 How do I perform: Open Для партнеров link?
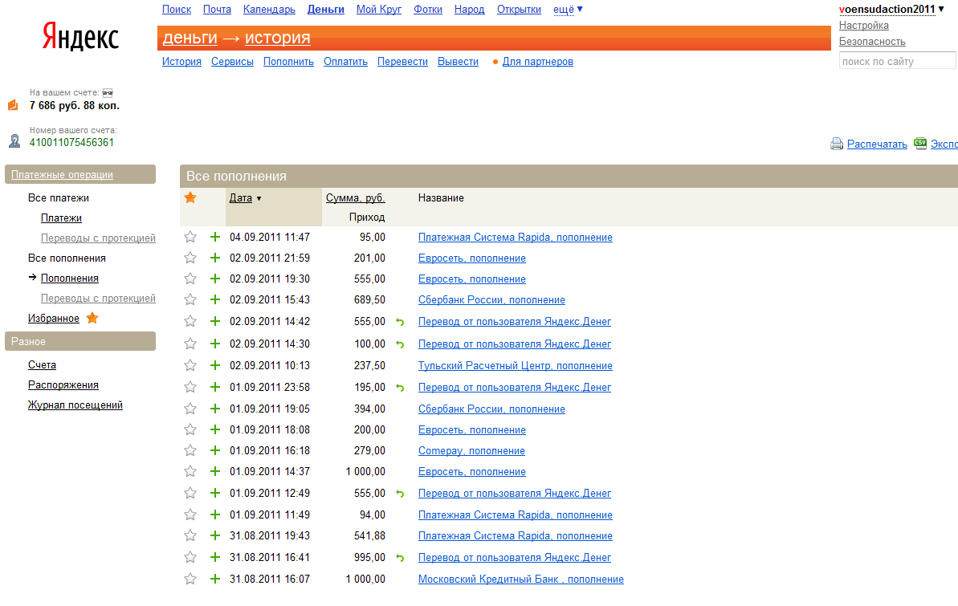click(x=538, y=61)
